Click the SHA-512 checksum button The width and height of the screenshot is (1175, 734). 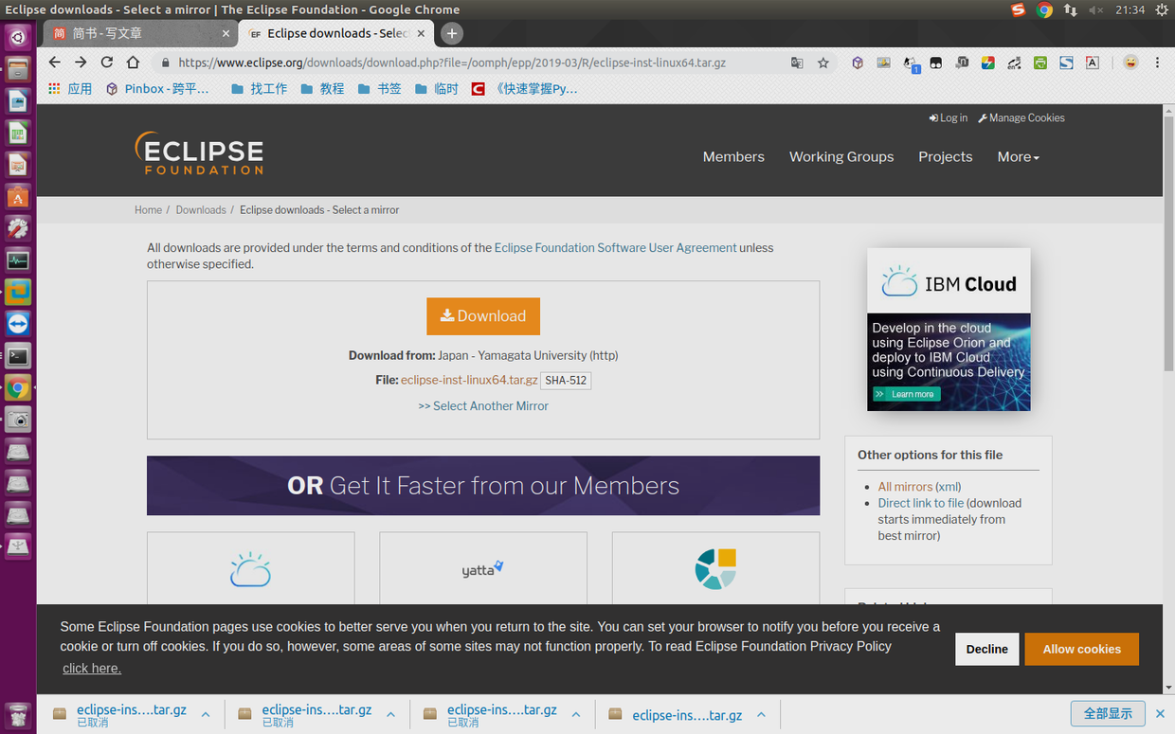click(566, 381)
